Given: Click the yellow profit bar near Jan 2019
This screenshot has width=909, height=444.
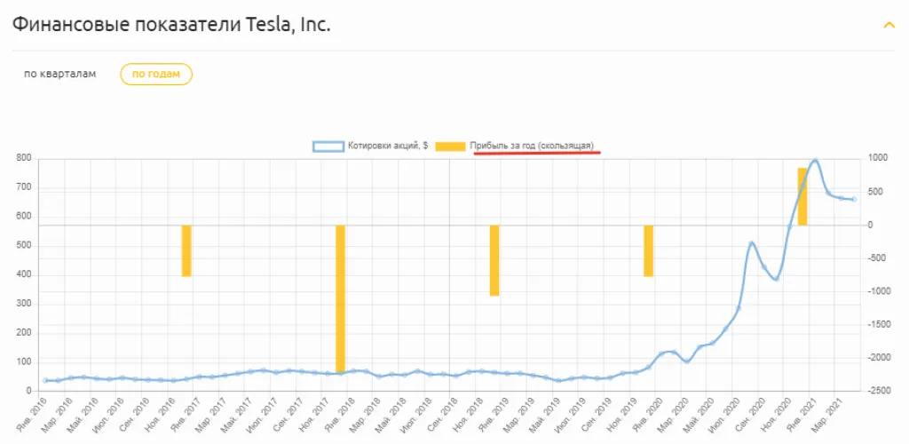Looking at the screenshot, I should click(494, 259).
